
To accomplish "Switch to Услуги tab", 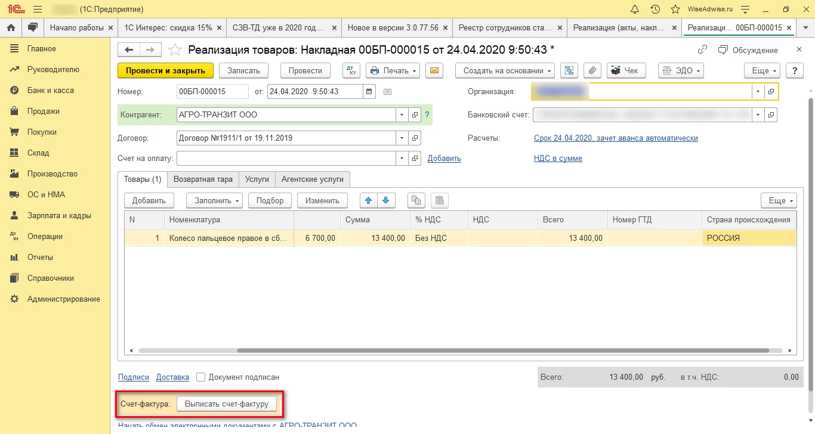I will coord(257,179).
